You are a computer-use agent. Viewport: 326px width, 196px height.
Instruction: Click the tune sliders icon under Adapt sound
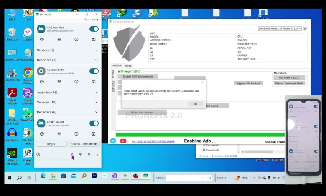(59, 134)
